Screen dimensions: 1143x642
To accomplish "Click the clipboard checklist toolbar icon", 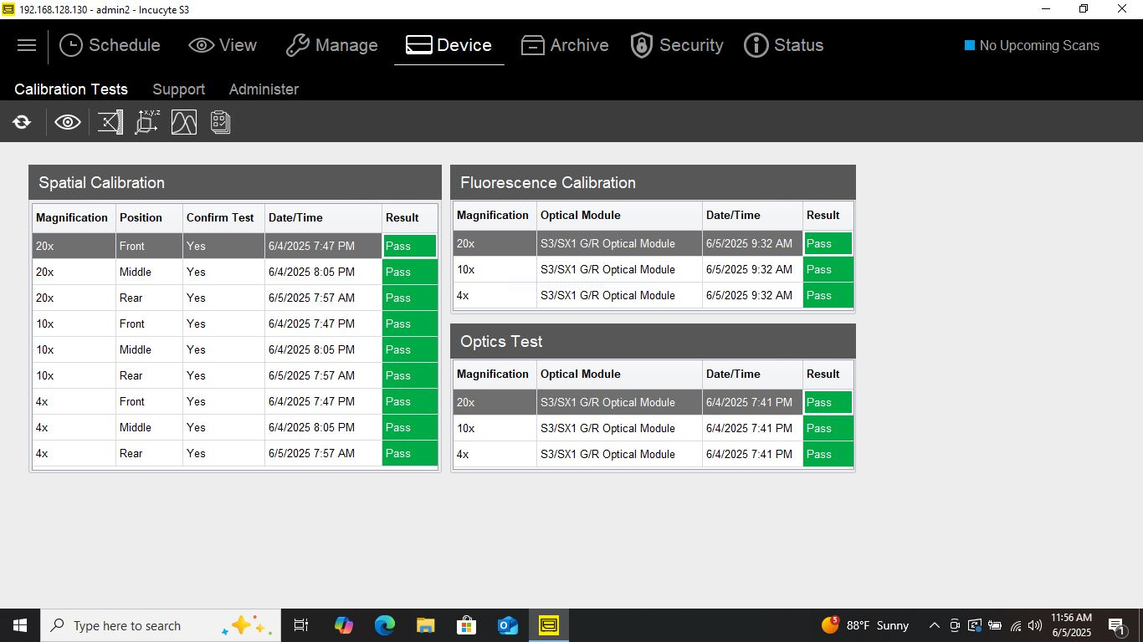I will tap(220, 122).
